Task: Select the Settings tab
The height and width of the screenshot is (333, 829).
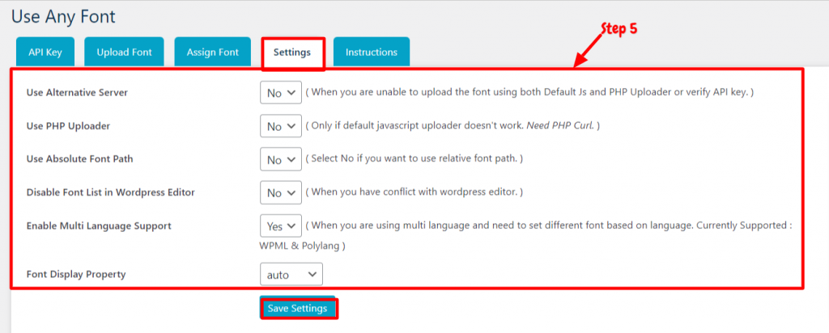Action: [x=291, y=53]
